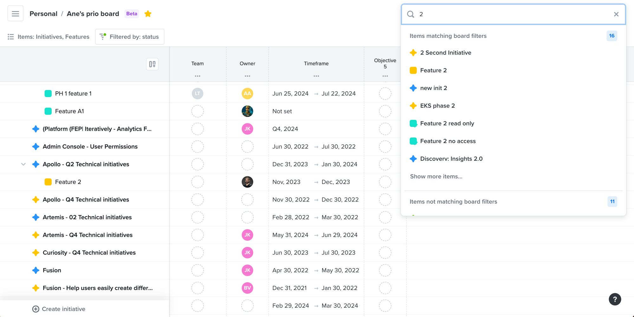
Task: Open the Timeframe column options menu
Action: tap(316, 76)
